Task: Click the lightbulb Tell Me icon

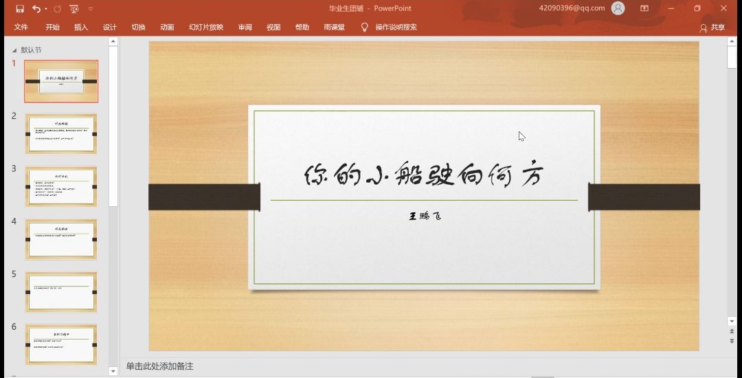Action: pos(365,27)
